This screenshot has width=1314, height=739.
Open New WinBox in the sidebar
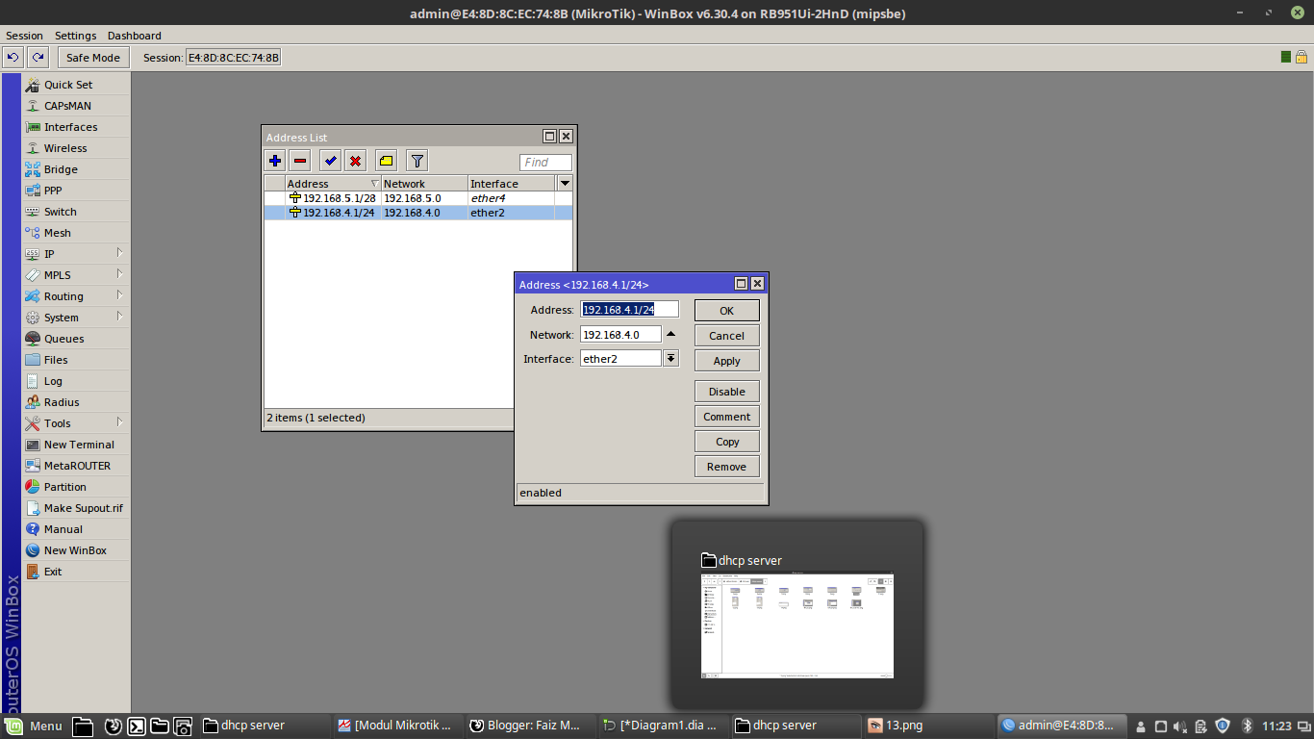point(75,550)
